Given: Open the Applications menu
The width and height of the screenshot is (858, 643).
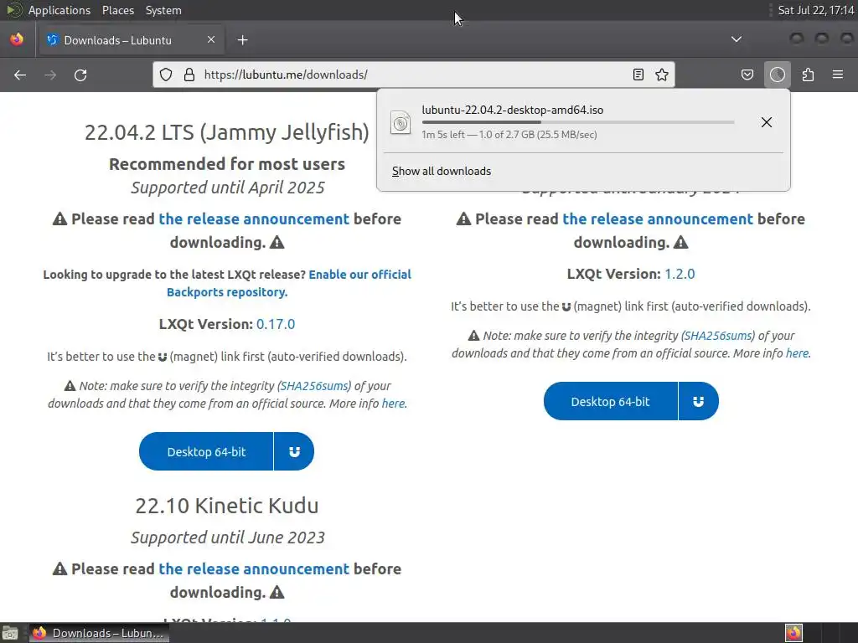Looking at the screenshot, I should pyautogui.click(x=59, y=10).
